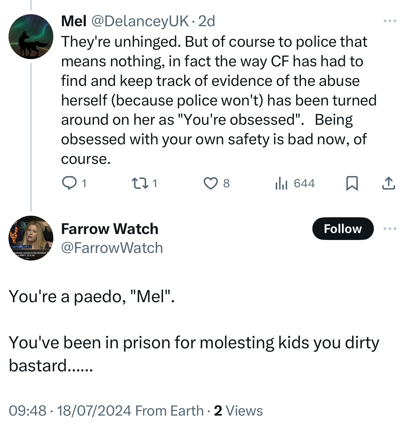Open the @DelanceyUK handle link
Viewport: 407px width, 426px height.
(x=140, y=21)
